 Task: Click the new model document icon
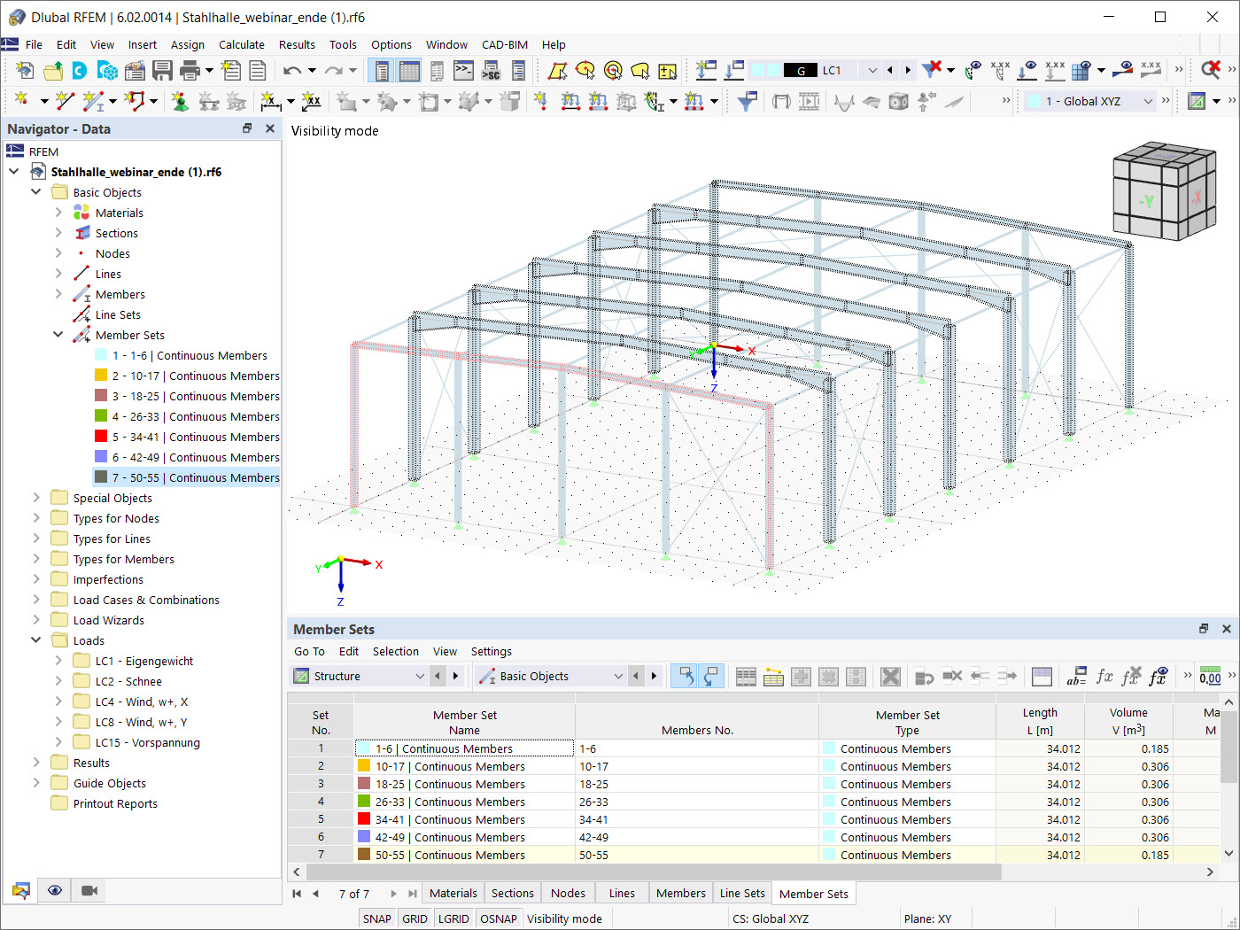25,71
